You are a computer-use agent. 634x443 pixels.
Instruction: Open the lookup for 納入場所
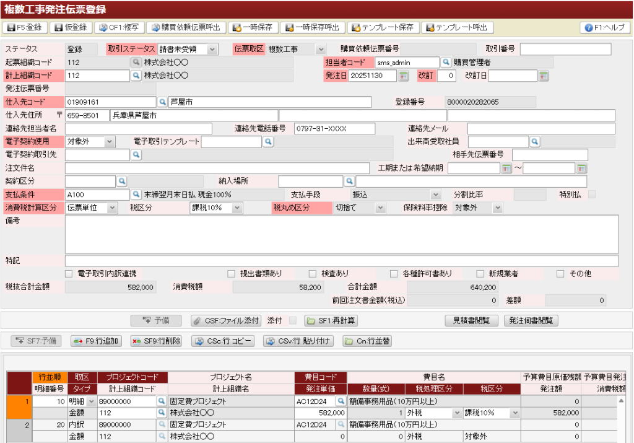(349, 182)
